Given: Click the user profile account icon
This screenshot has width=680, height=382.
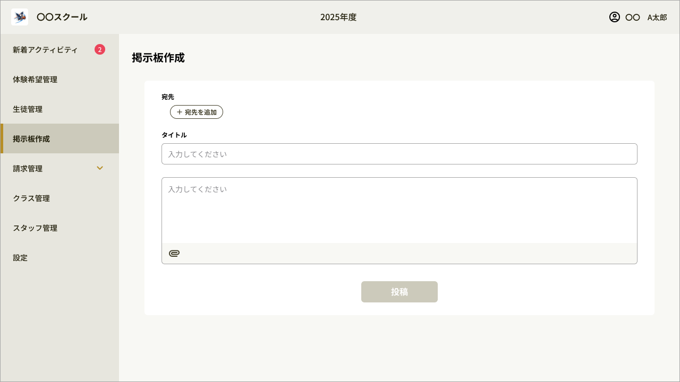Looking at the screenshot, I should tap(614, 17).
